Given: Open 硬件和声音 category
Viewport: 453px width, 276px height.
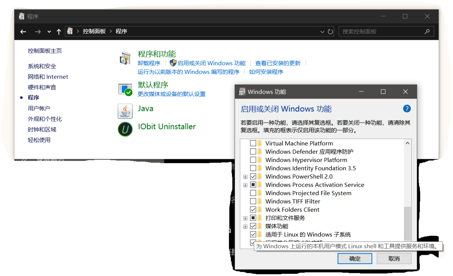Looking at the screenshot, I should tap(42, 87).
